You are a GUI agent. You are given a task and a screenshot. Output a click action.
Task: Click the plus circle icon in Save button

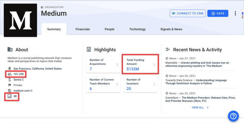click(x=213, y=14)
